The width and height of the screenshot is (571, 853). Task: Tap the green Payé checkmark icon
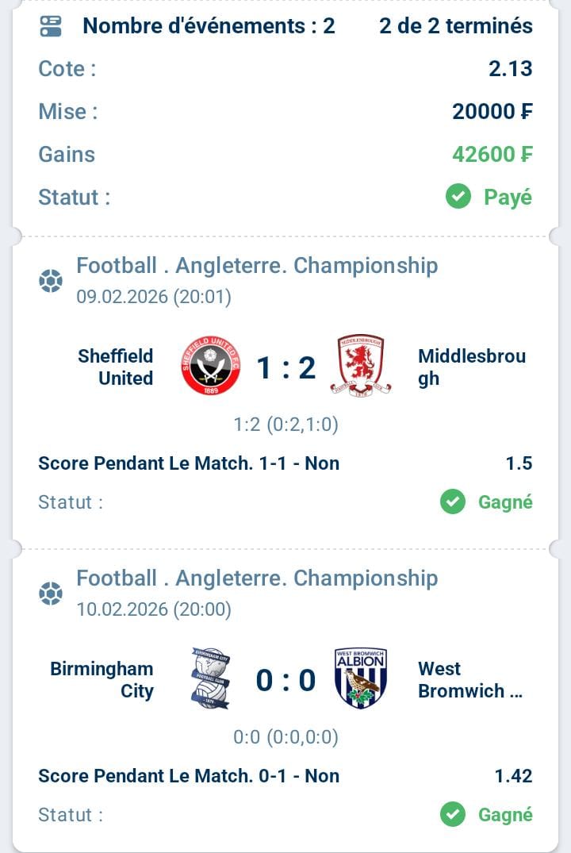coord(458,196)
